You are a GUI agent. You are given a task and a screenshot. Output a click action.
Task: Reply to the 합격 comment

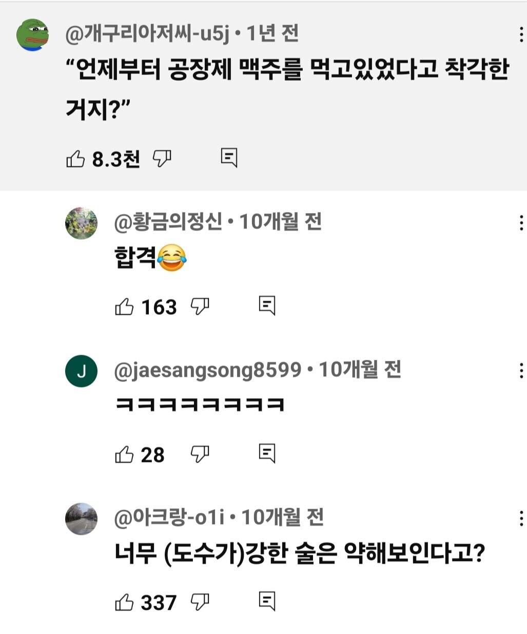pyautogui.click(x=267, y=305)
